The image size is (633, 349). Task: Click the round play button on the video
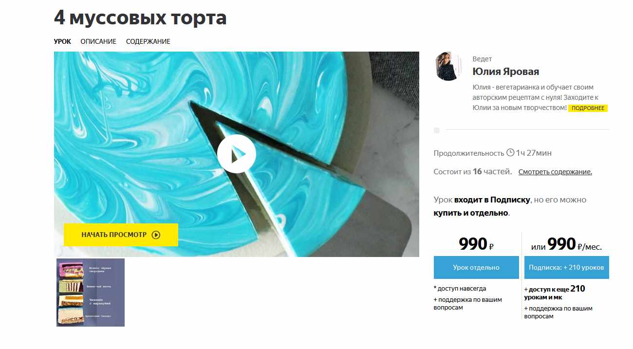pyautogui.click(x=237, y=154)
